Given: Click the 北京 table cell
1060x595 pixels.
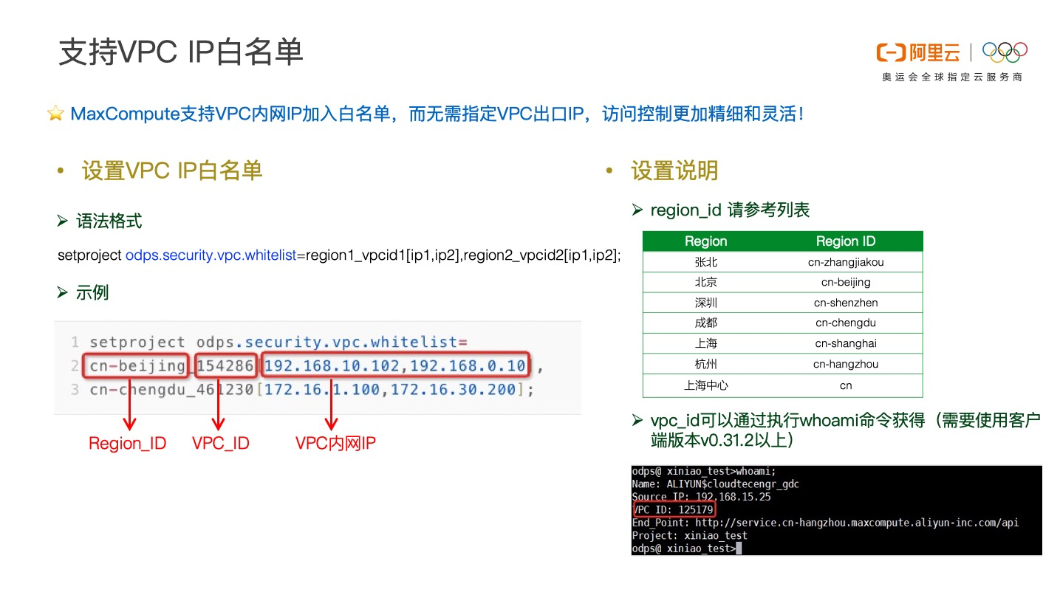Looking at the screenshot, I should 706,282.
